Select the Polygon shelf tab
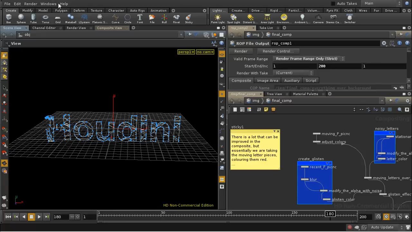The image size is (412, 232). [61, 10]
